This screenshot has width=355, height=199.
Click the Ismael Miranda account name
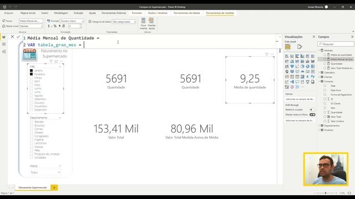tap(316, 7)
